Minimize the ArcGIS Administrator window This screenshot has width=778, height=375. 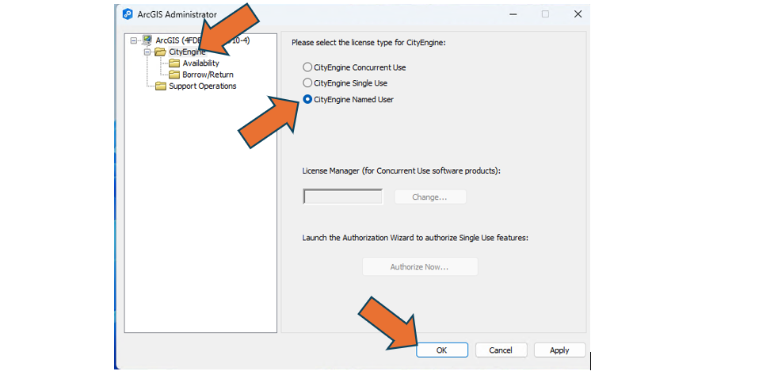pyautogui.click(x=513, y=14)
